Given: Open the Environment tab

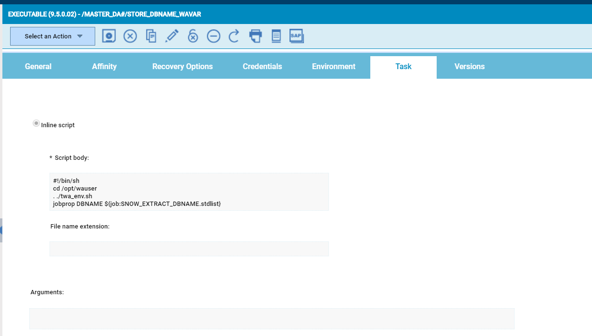Looking at the screenshot, I should click(334, 67).
